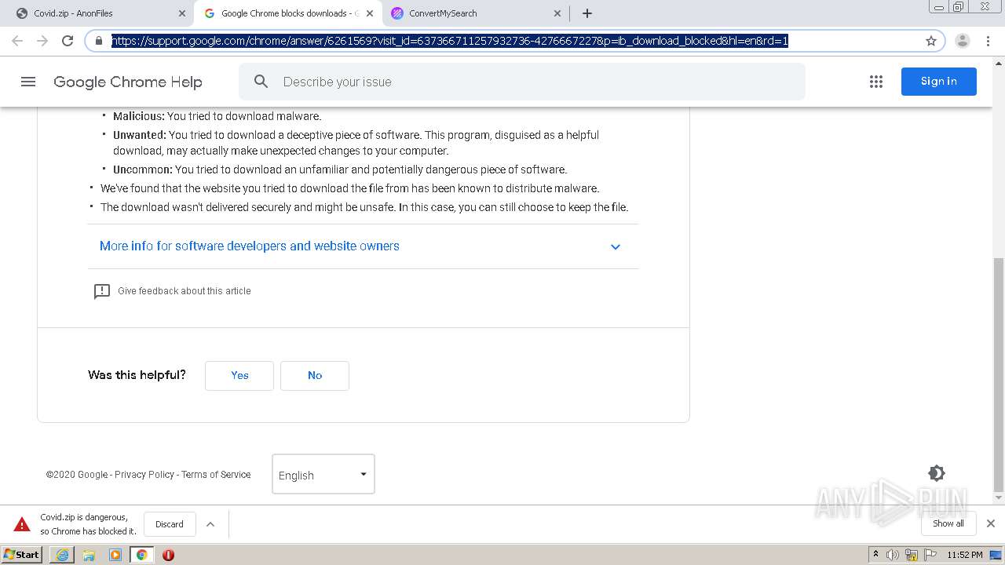Image resolution: width=1005 pixels, height=565 pixels.
Task: Open the English language dropdown
Action: [x=323, y=474]
